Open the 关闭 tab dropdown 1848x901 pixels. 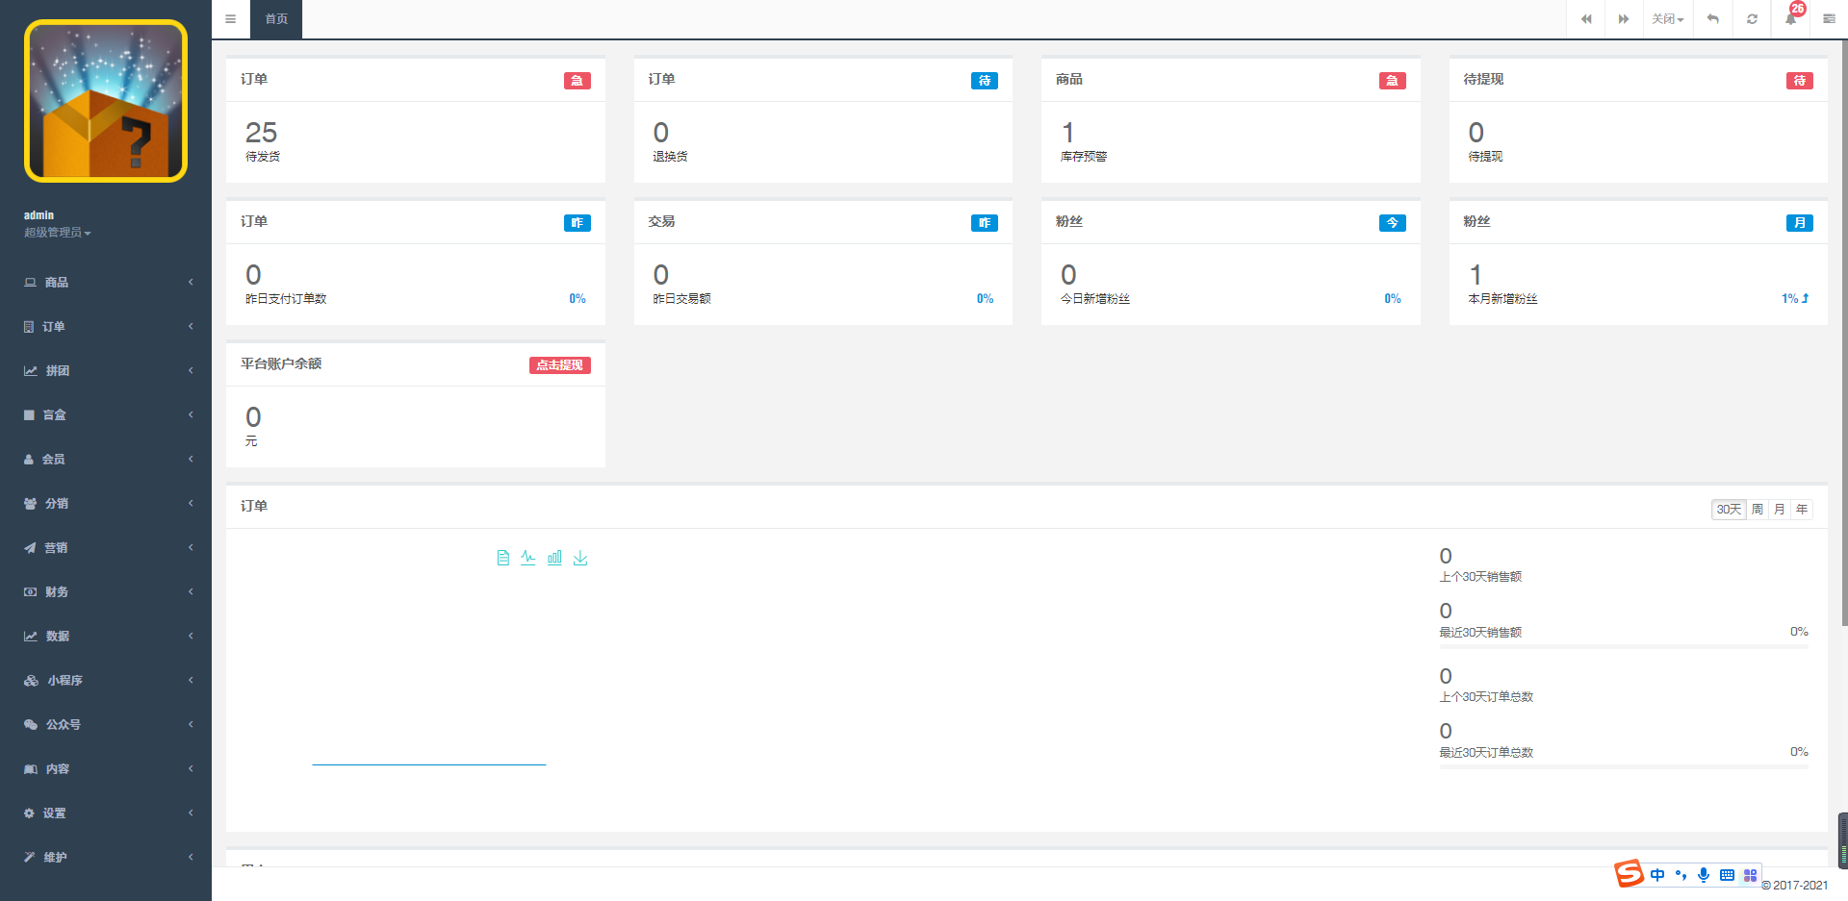[x=1667, y=19]
